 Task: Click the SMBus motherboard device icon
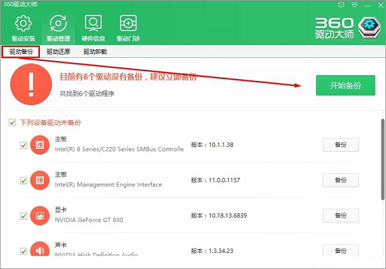coord(40,145)
